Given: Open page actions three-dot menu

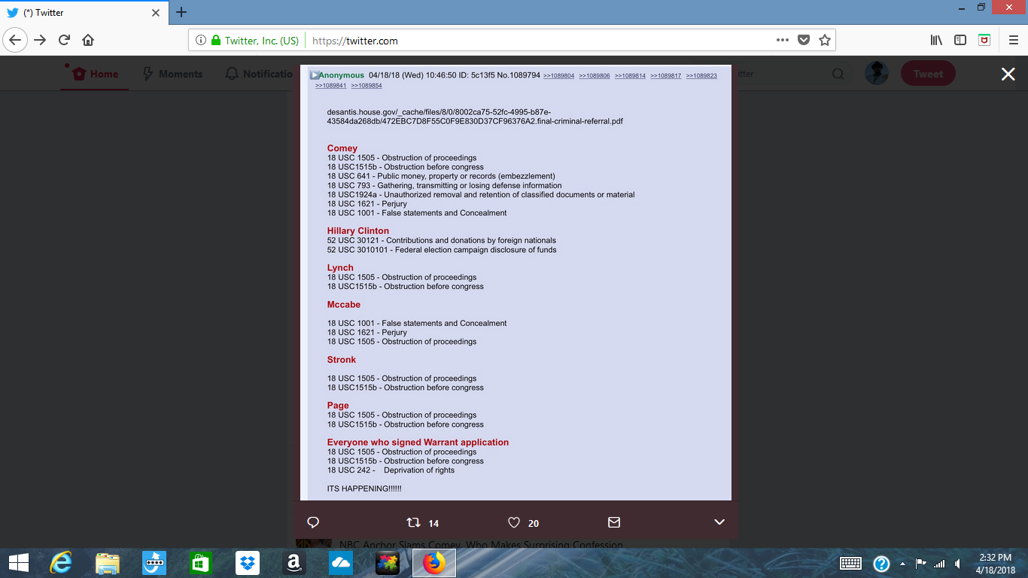Looking at the screenshot, I should pyautogui.click(x=783, y=41).
